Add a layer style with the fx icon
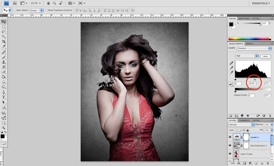 pyautogui.click(x=239, y=163)
